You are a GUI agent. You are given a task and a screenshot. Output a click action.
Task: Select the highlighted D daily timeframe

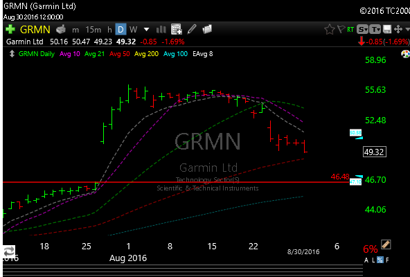coord(121,29)
